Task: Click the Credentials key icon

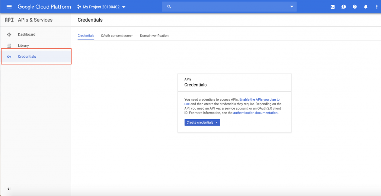Action: [x=9, y=57]
